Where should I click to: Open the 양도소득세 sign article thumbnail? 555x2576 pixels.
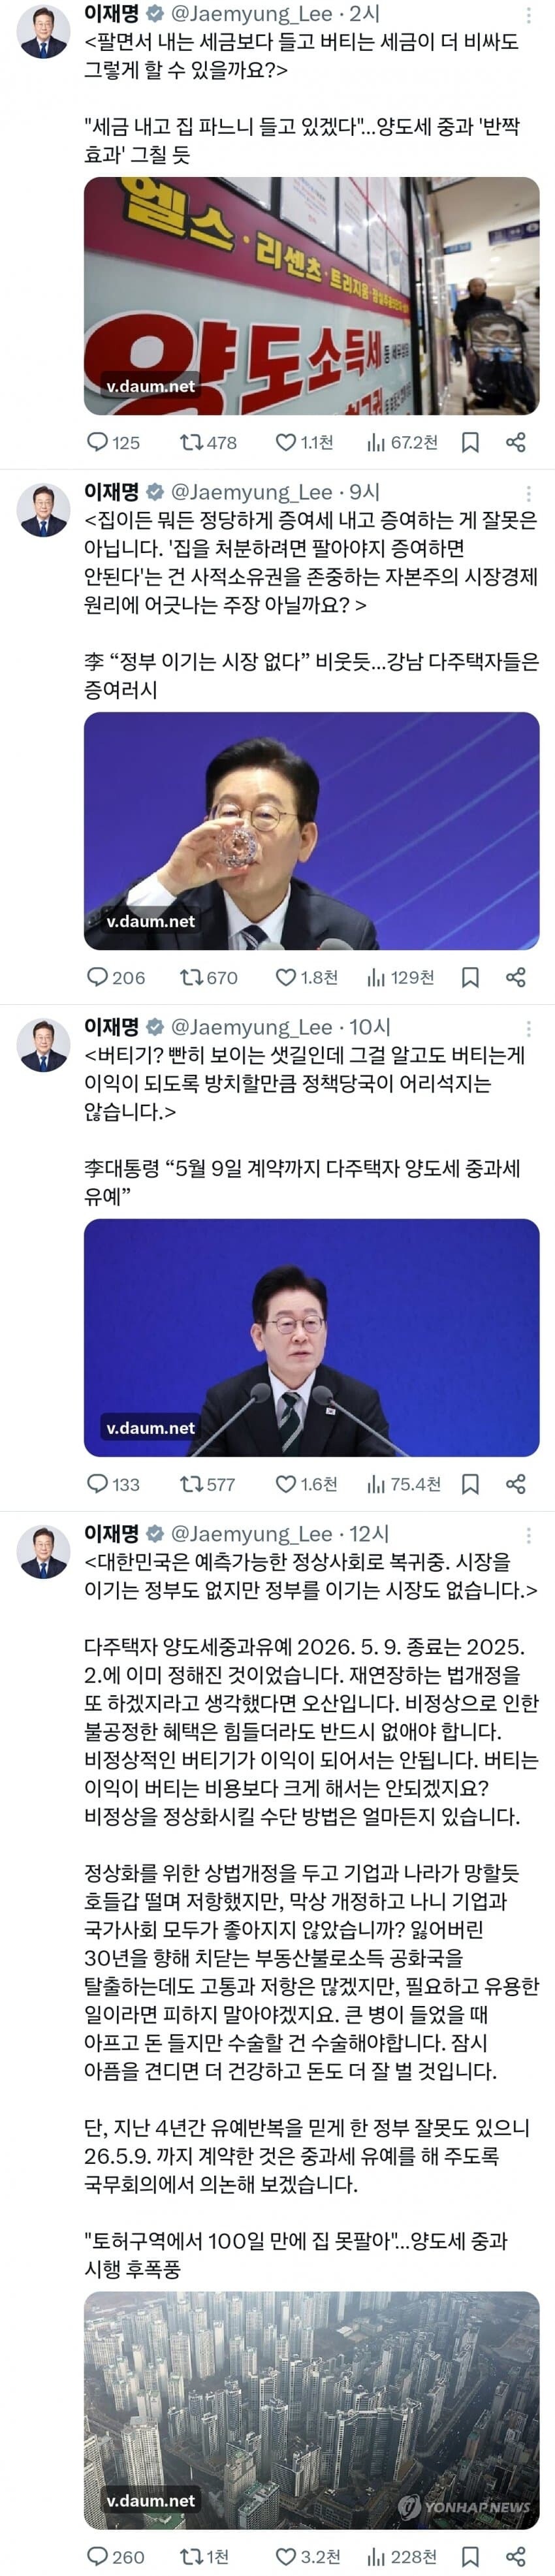(311, 296)
